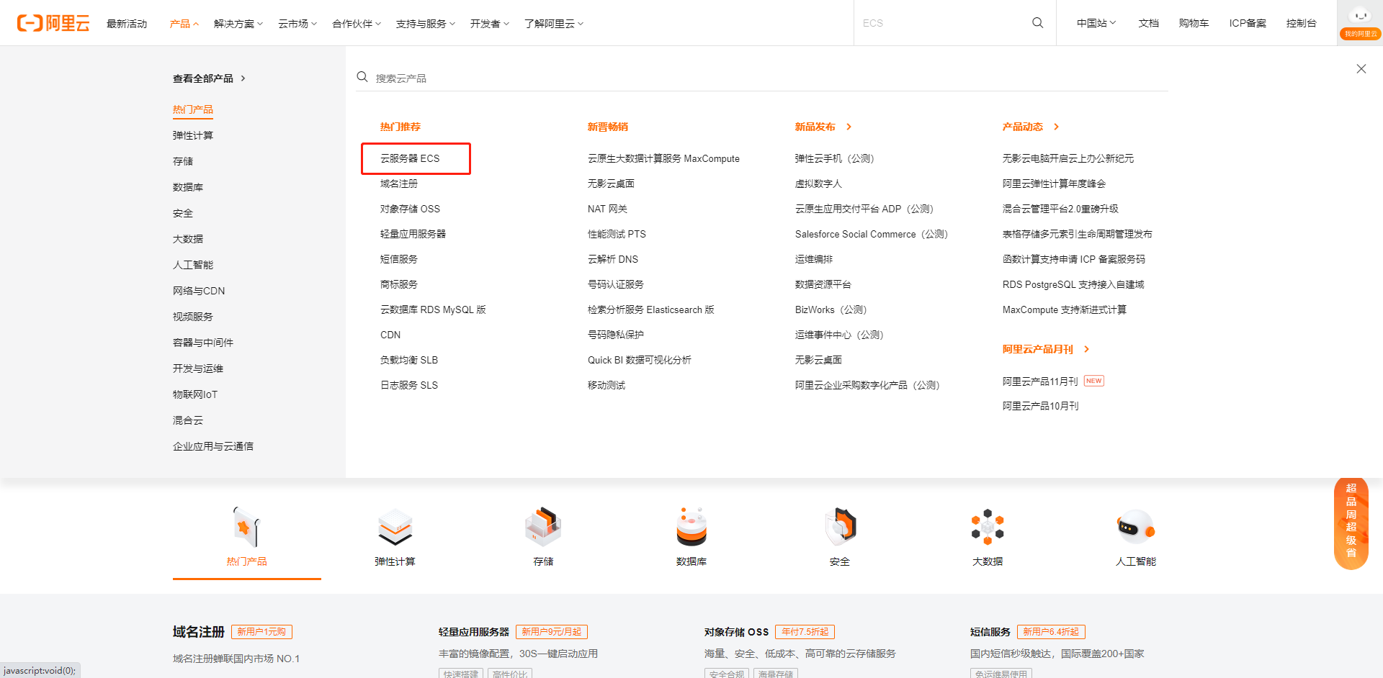Select 人工智能 in the left category list
The image size is (1383, 678).
click(193, 265)
